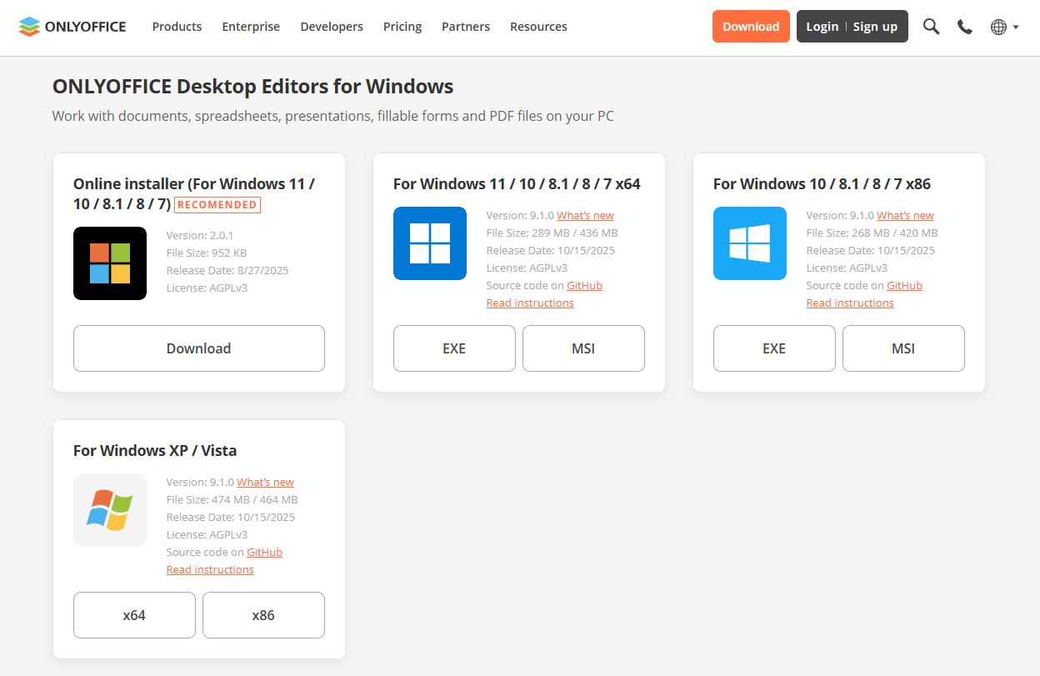Open the Developers menu

click(x=332, y=26)
